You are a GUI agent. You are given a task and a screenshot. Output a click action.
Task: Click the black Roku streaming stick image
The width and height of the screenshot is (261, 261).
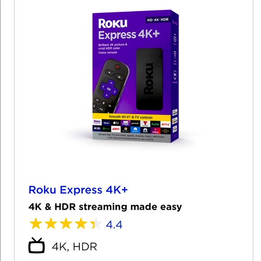click(149, 79)
